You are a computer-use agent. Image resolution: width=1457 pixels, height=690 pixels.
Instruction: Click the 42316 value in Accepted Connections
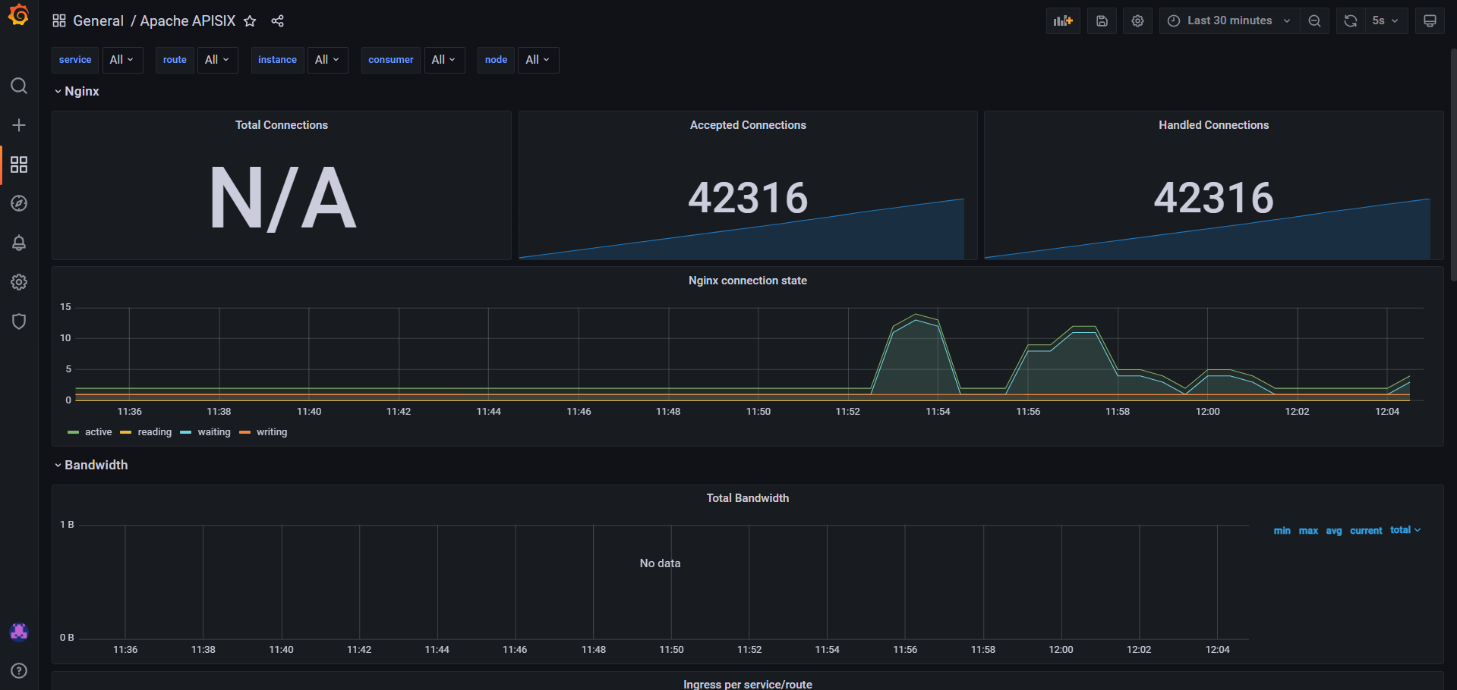pos(748,198)
